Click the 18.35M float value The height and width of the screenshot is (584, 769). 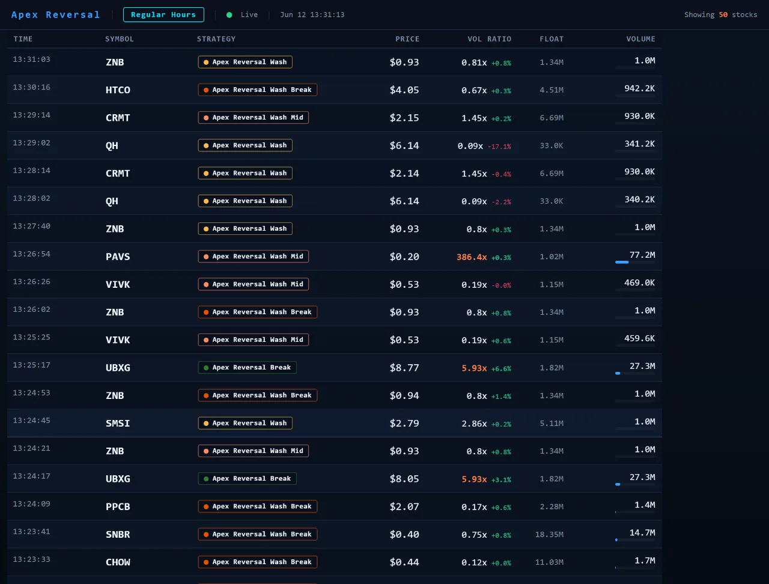pos(550,535)
